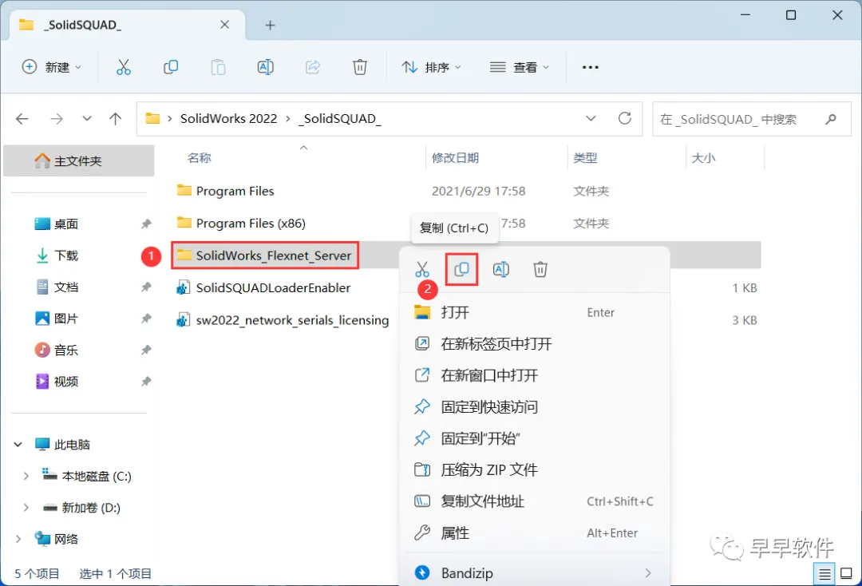Open 主文件夹 (Home) in the sidebar

pyautogui.click(x=78, y=160)
